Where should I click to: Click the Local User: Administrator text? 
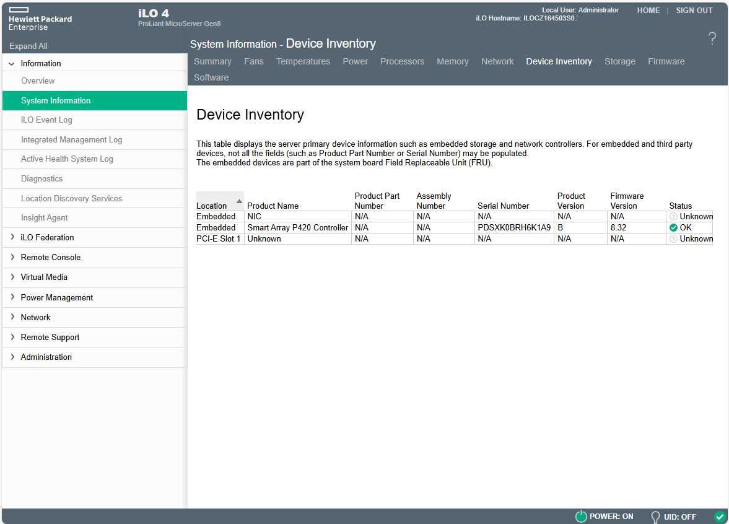[580, 10]
